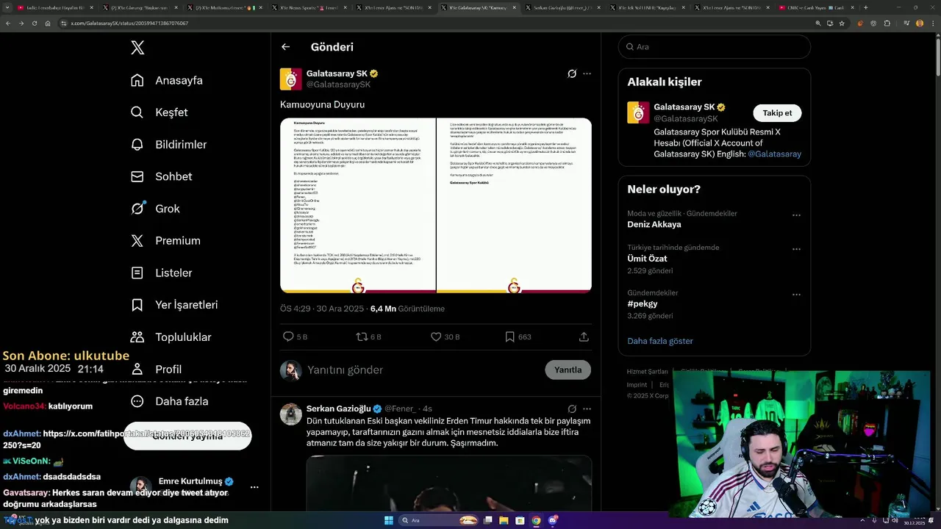The width and height of the screenshot is (941, 529).
Task: Open the Serkan Gazioğlu profile name
Action: point(339,409)
